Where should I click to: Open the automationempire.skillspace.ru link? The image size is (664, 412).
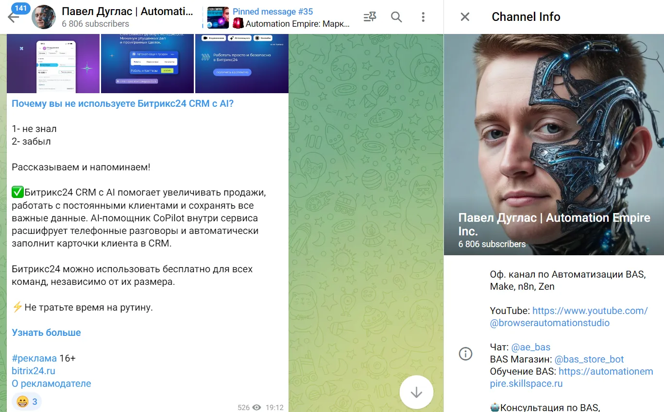[572, 378]
